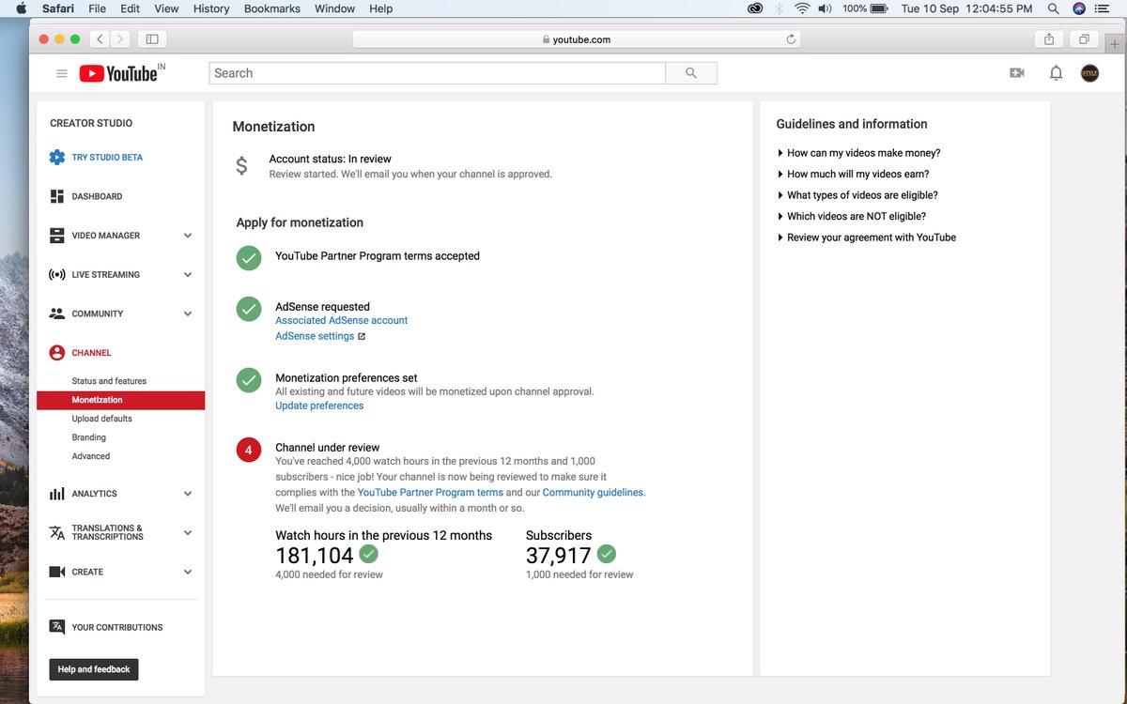Viewport: 1127px width, 704px height.
Task: Click the Dashboard icon in sidebar
Action: click(x=57, y=197)
